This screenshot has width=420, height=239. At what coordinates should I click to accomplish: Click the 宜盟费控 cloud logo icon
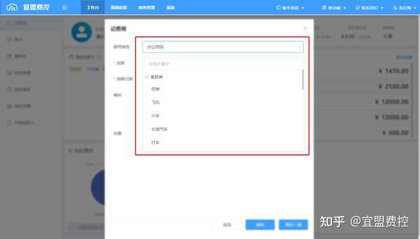[x=12, y=7]
